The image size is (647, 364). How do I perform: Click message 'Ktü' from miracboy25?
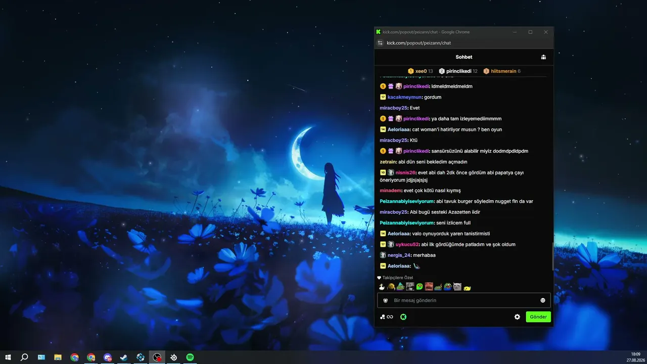(x=413, y=140)
